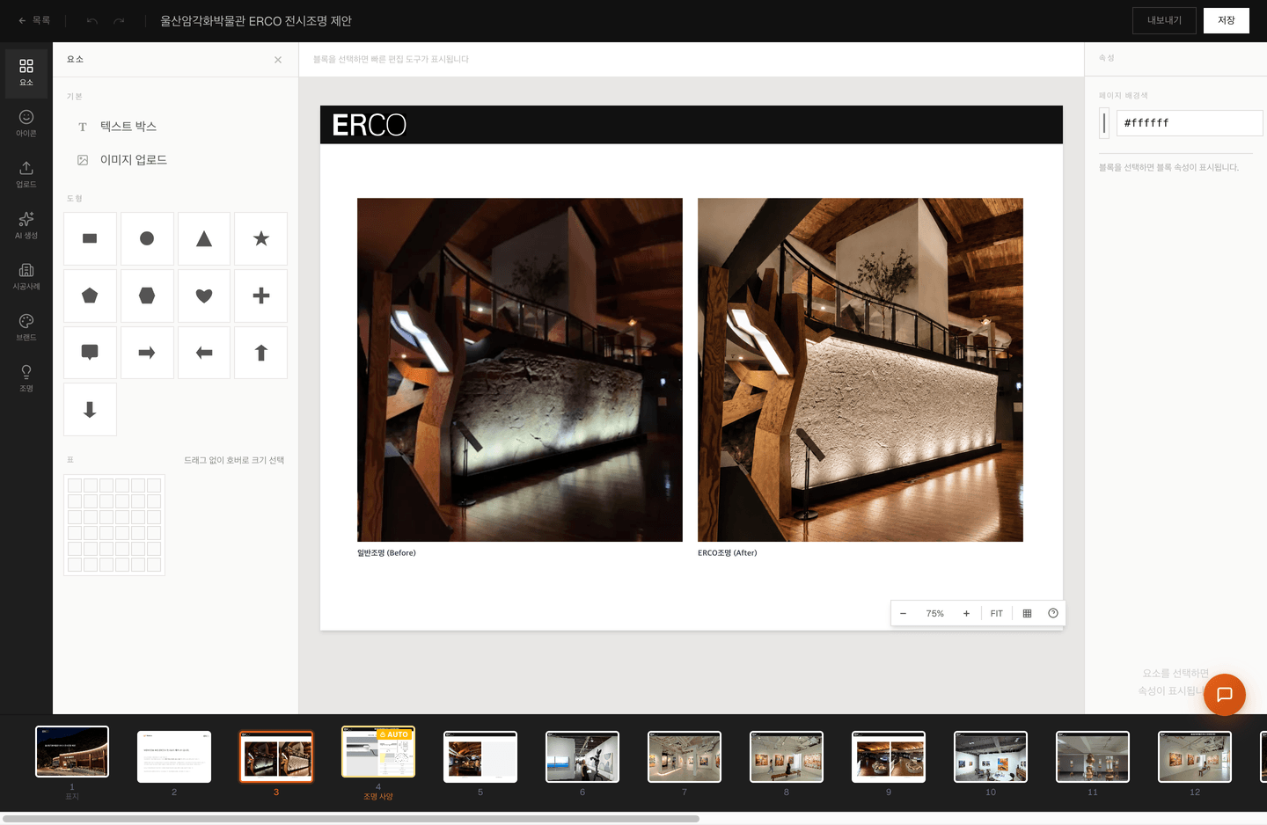
Task: Insert the pentagon shape
Action: [90, 296]
